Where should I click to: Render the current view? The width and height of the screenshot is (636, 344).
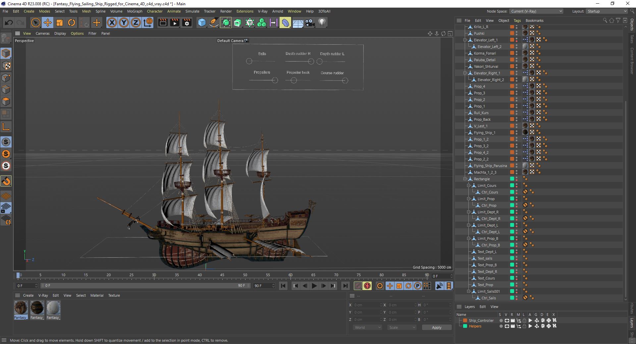point(163,22)
